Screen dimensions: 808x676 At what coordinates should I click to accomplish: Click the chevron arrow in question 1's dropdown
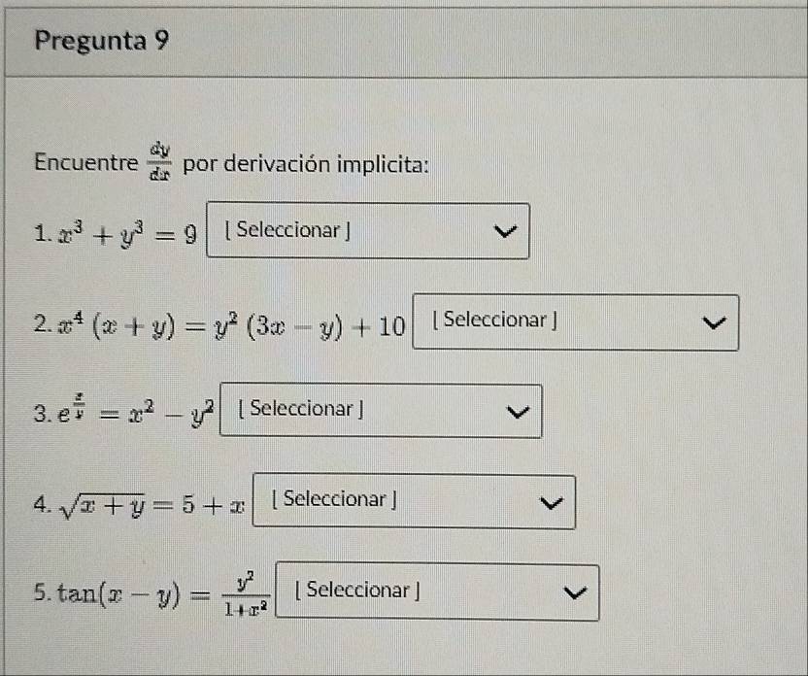click(x=503, y=232)
